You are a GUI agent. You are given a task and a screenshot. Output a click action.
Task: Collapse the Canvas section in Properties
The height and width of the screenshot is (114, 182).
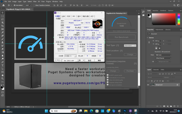(x=148, y=38)
